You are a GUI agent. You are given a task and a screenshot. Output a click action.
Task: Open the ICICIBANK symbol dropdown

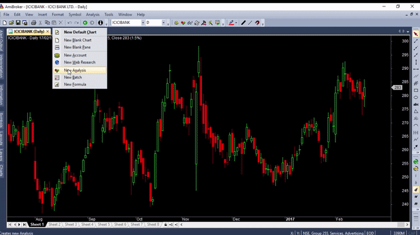[142, 23]
